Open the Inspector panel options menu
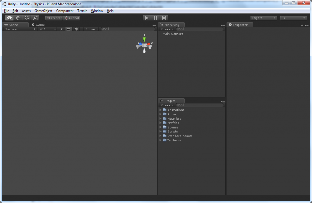The image size is (312, 203). click(x=307, y=25)
